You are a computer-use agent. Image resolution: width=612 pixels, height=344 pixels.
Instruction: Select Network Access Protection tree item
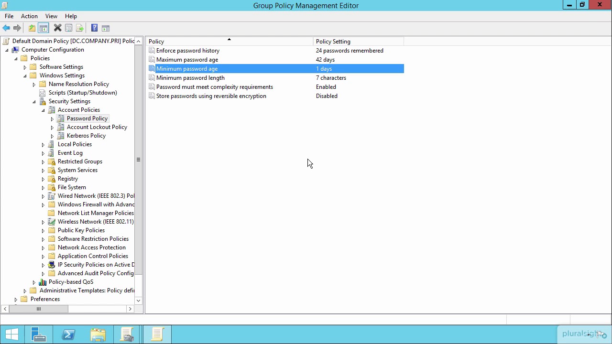click(91, 247)
